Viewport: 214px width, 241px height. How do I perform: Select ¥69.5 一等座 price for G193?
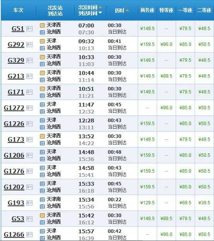click(185, 203)
